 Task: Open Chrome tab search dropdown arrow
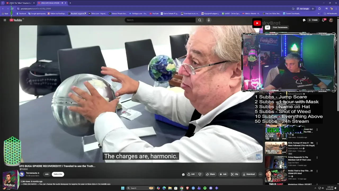[3, 3]
